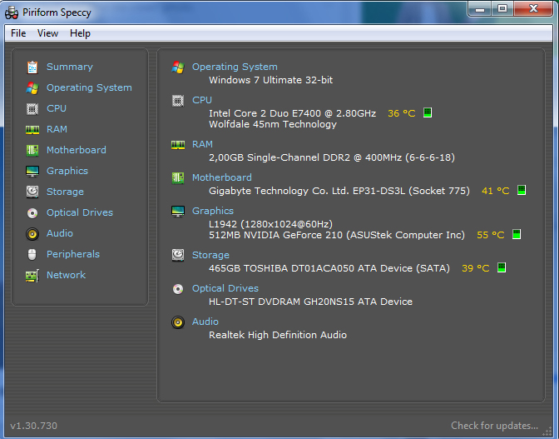559x439 pixels.
Task: Open the View menu
Action: [47, 33]
